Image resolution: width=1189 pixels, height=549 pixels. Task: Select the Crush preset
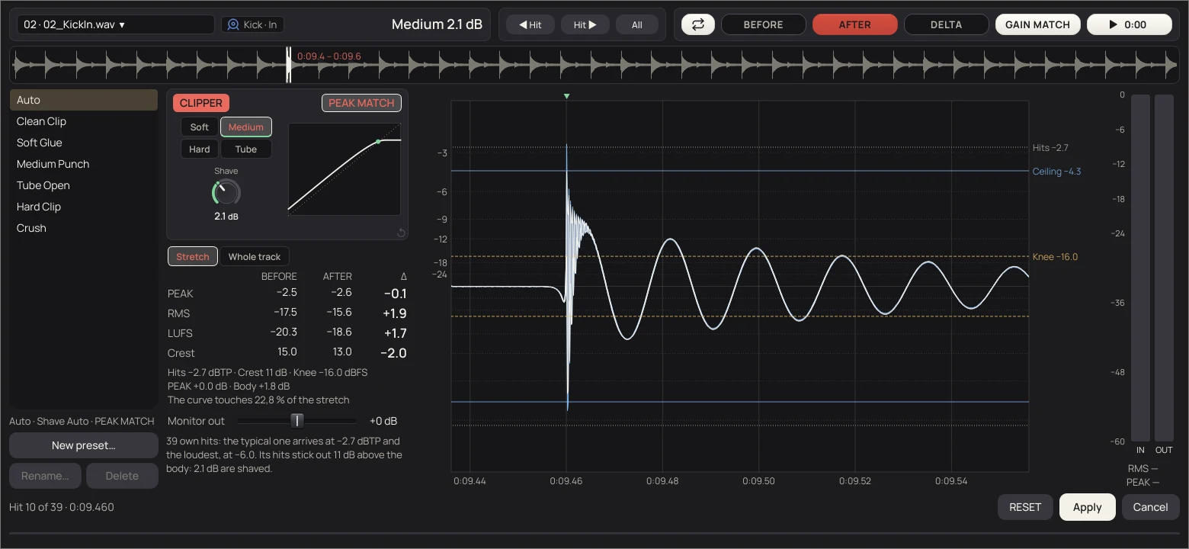[84, 228]
